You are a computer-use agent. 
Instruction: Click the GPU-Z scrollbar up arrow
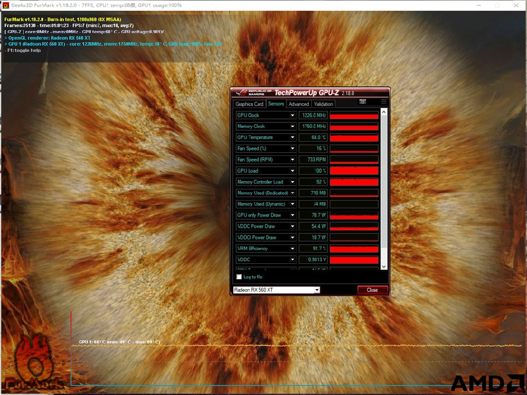coord(384,112)
